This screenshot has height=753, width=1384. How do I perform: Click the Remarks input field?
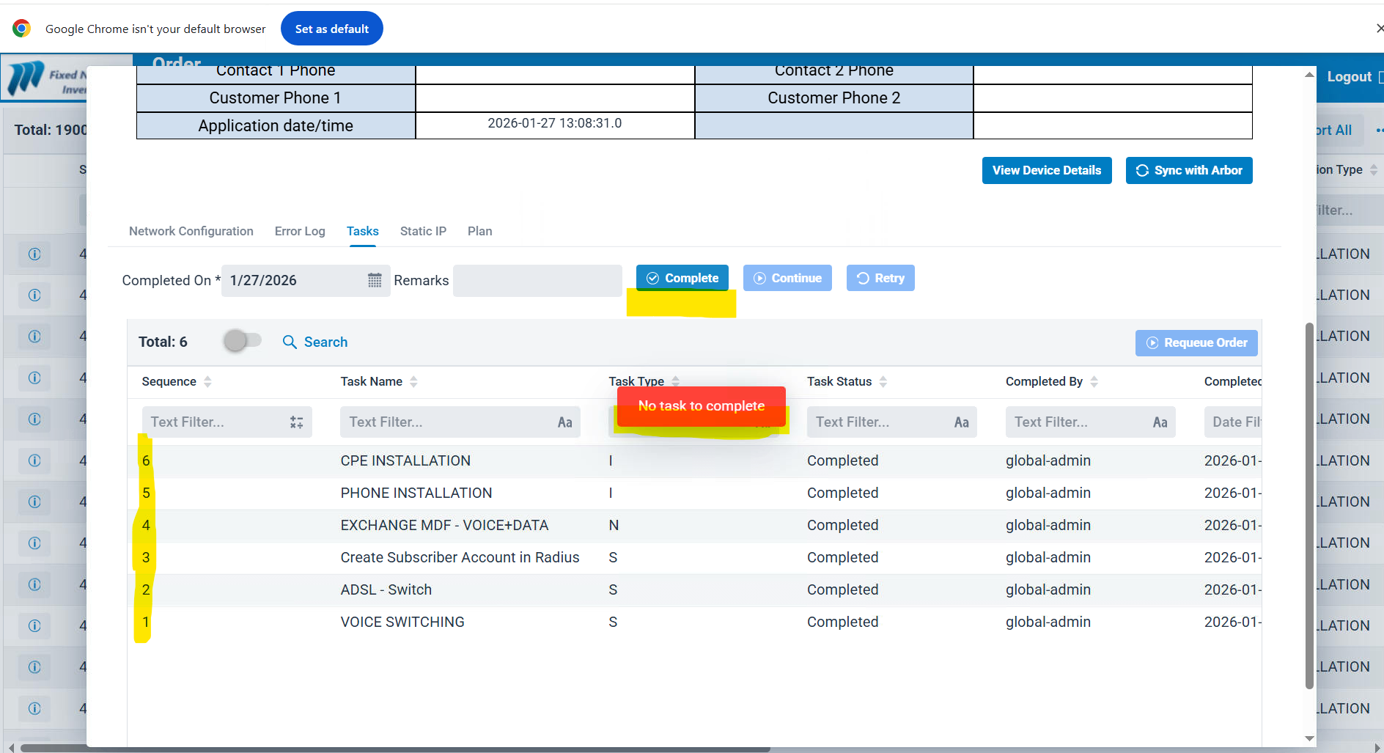(x=537, y=281)
